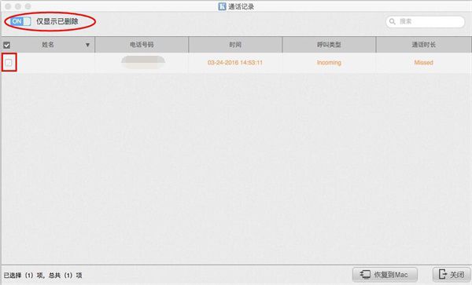This screenshot has width=472, height=285.
Task: Click the 姓名 column header label
Action: [48, 45]
